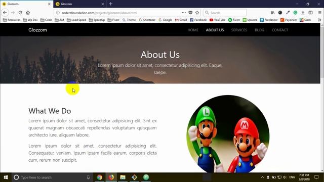Go back using browser back arrow

pos(5,13)
